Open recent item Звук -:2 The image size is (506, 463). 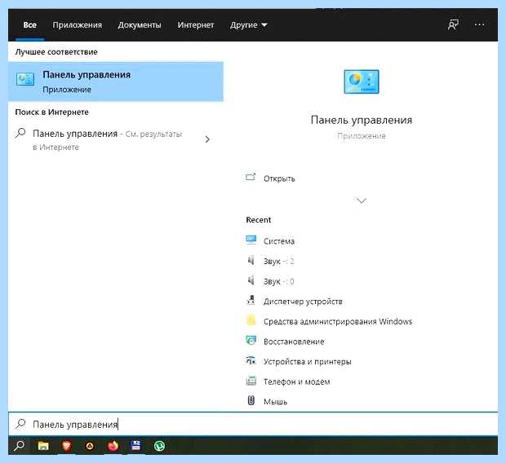(278, 261)
